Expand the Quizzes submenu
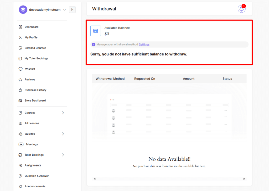The width and height of the screenshot is (269, 191). [x=63, y=134]
